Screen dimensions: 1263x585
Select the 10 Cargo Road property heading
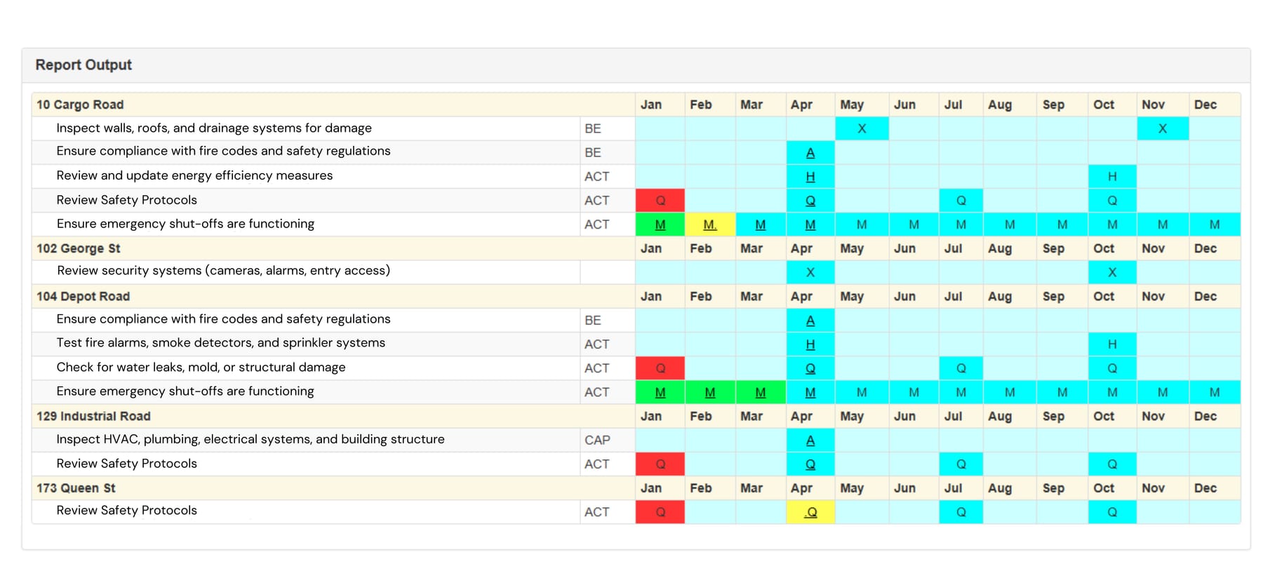point(80,105)
